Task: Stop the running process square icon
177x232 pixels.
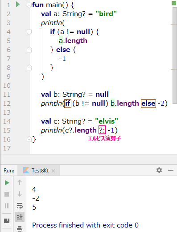Action: click(x=7, y=194)
